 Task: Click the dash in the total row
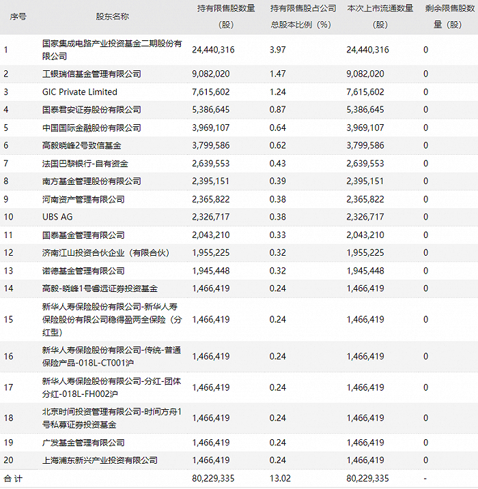point(425,479)
